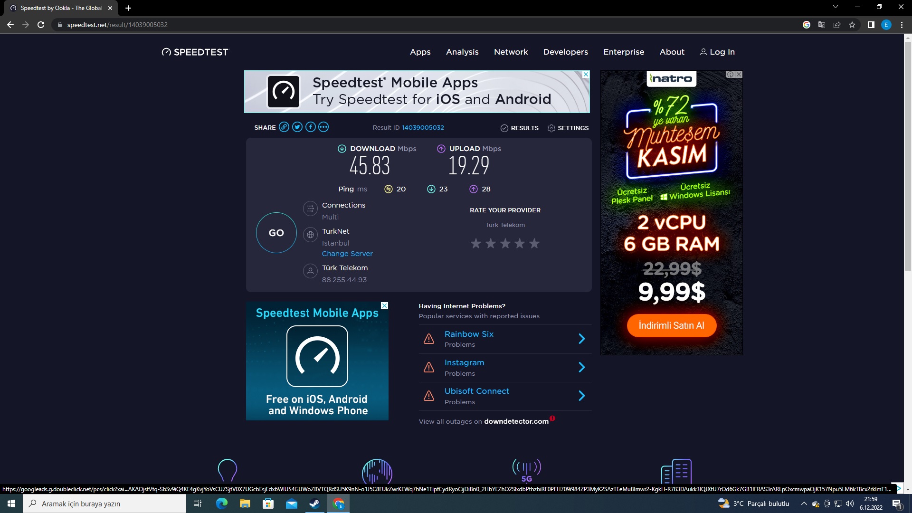Open the About menu
Screen dimensions: 912x513
coord(672,52)
